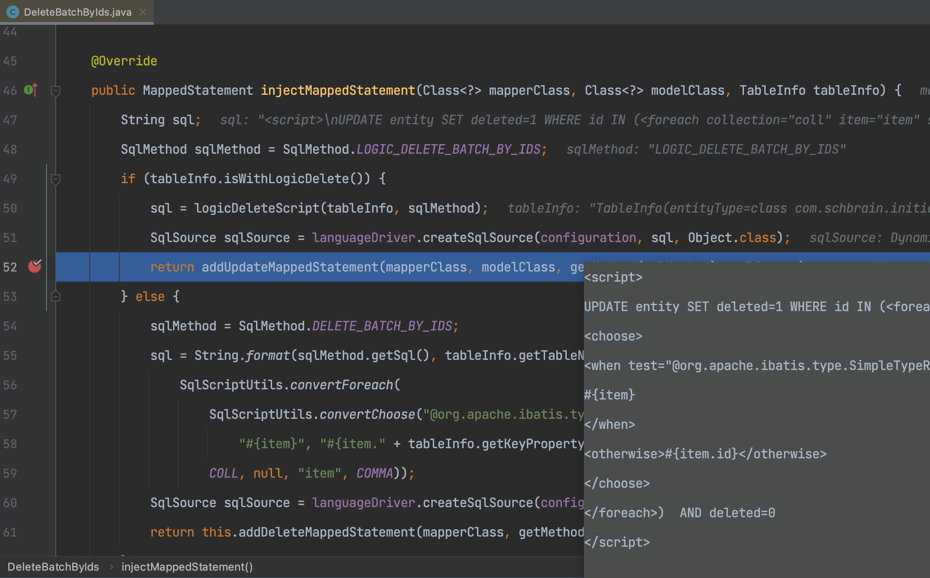Viewport: 930px width, 578px height.
Task: Click the breadcrumb separator chevron
Action: tap(111, 567)
